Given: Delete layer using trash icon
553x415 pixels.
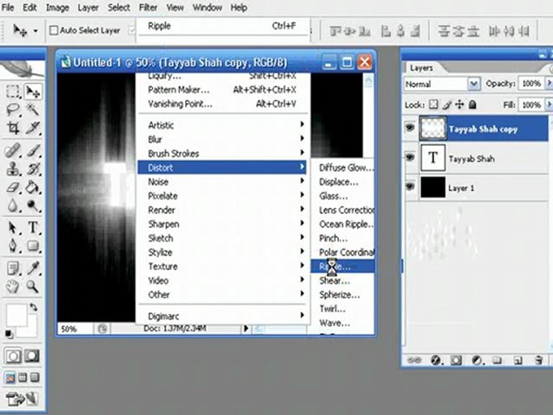Looking at the screenshot, I should click(x=539, y=360).
